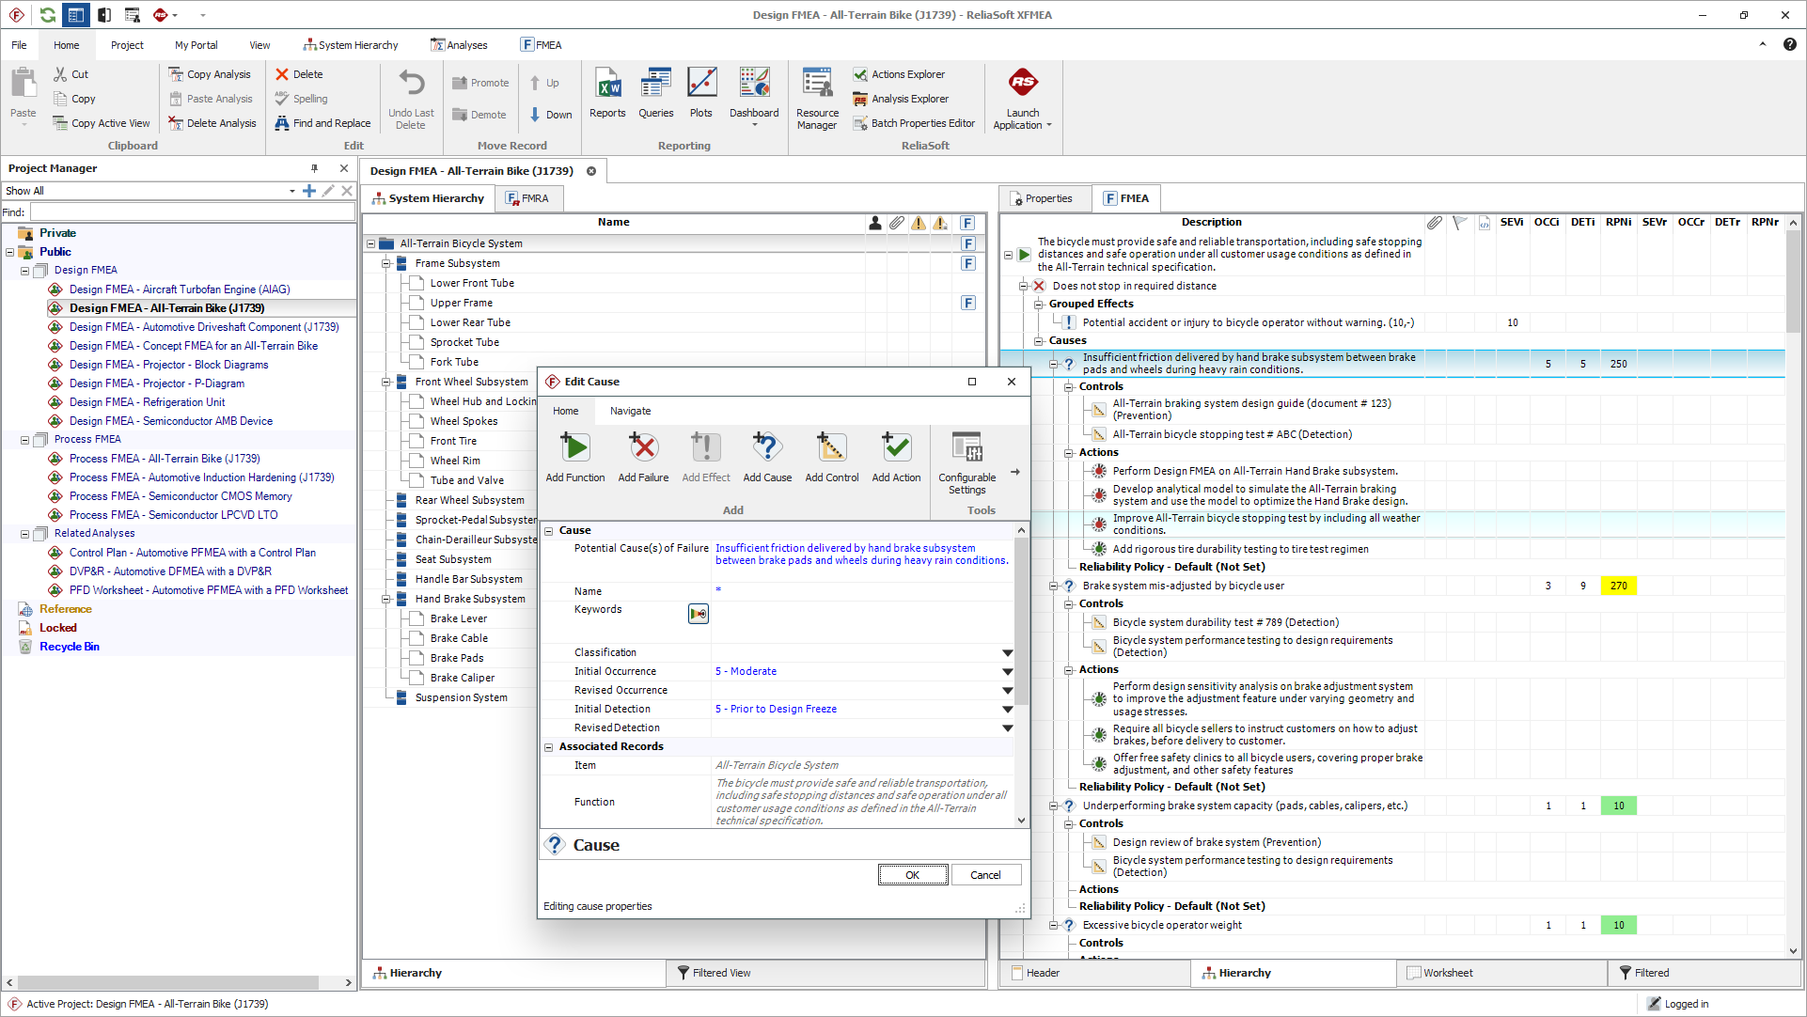Open the My Portal ribbon tab

point(196,45)
